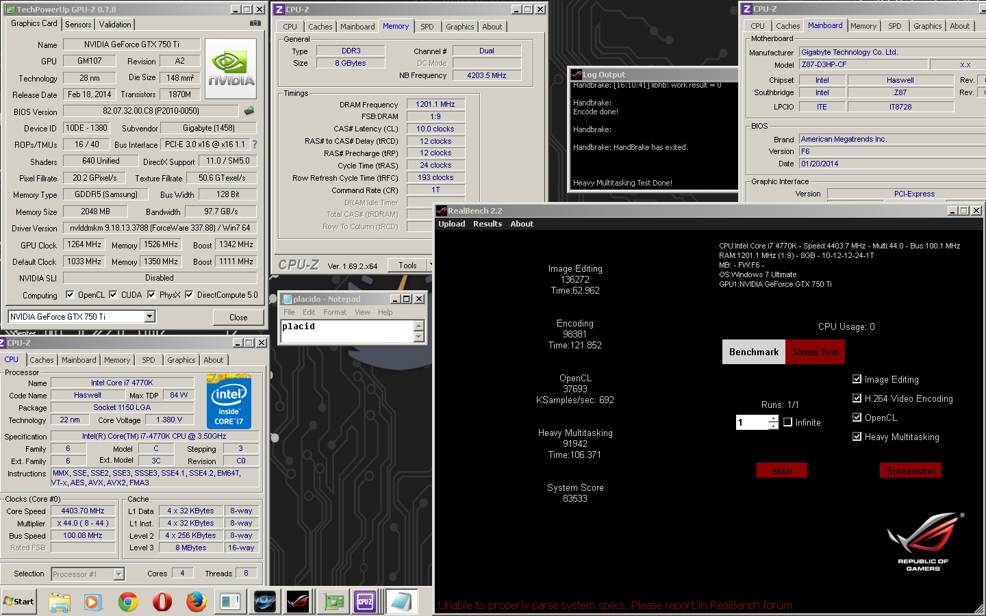
Task: Toggle the PhysX checkbox in GPU-Z
Action: click(151, 295)
